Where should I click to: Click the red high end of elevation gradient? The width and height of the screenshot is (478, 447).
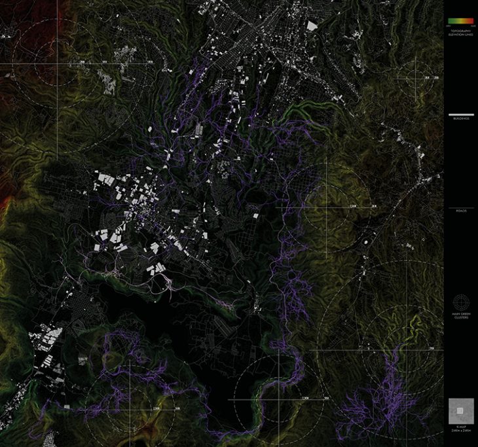point(473,22)
